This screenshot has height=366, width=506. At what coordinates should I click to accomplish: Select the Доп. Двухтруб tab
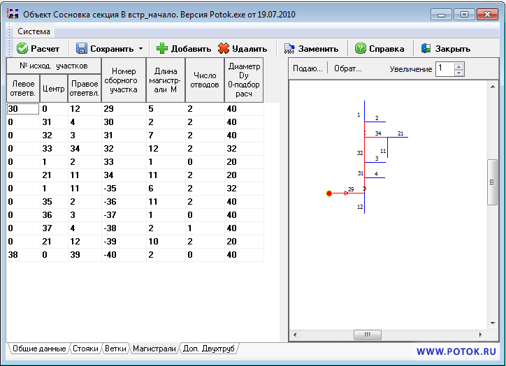(x=210, y=348)
